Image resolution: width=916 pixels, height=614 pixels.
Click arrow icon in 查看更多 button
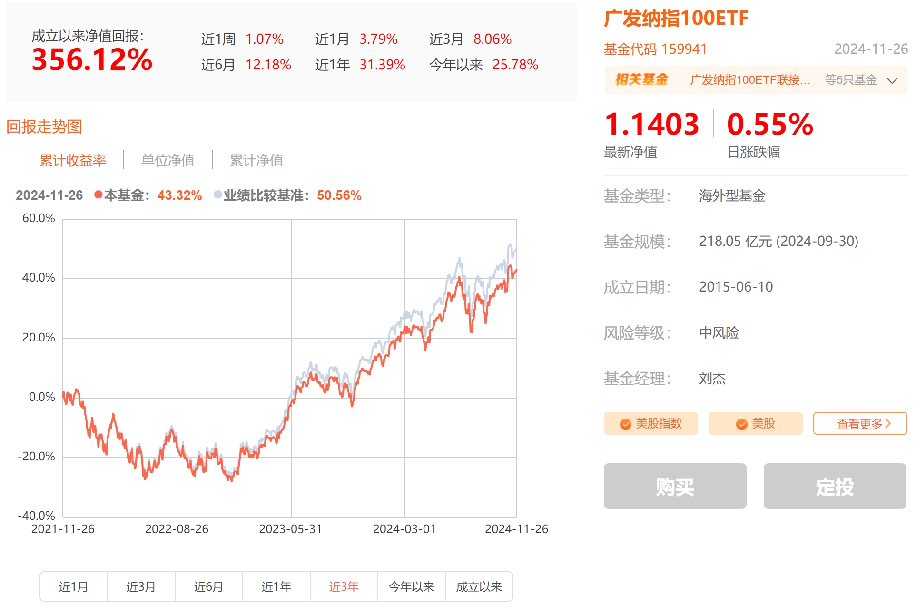[x=888, y=423]
